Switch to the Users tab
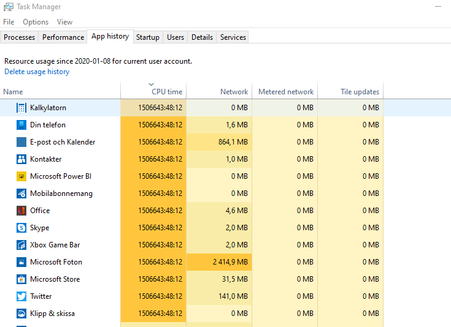 point(175,37)
